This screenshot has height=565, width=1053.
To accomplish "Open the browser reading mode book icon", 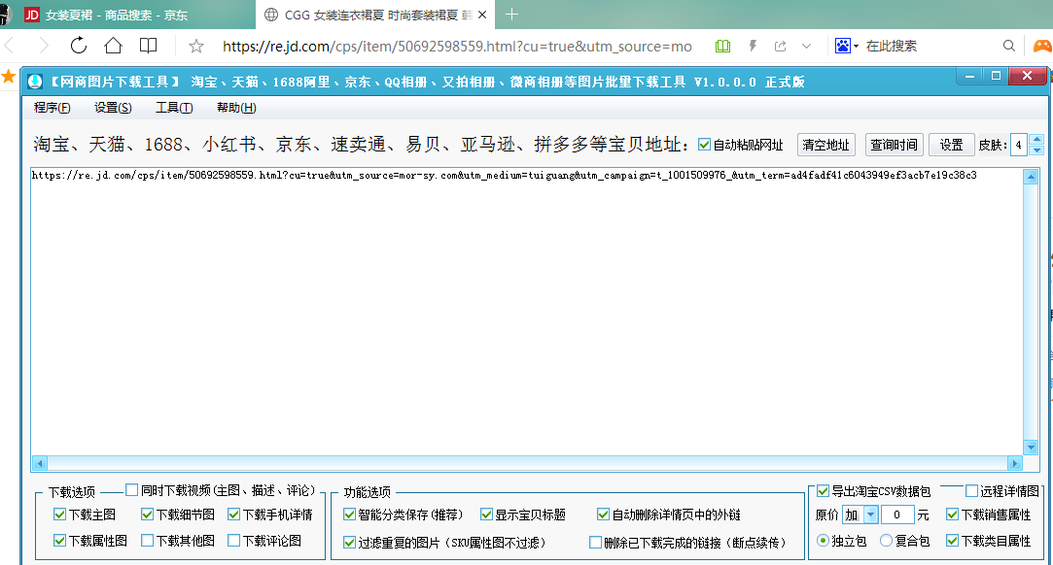I will point(149,45).
